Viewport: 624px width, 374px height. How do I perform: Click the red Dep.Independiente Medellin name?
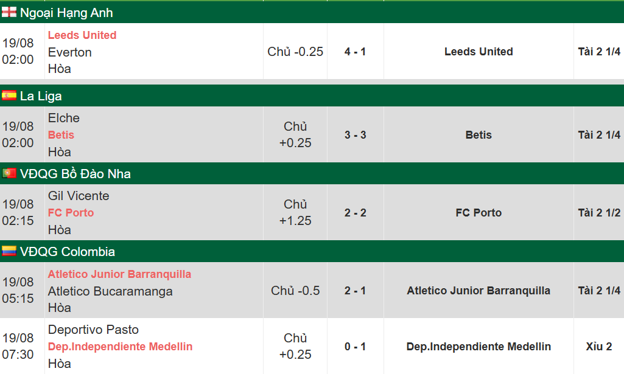pyautogui.click(x=120, y=347)
